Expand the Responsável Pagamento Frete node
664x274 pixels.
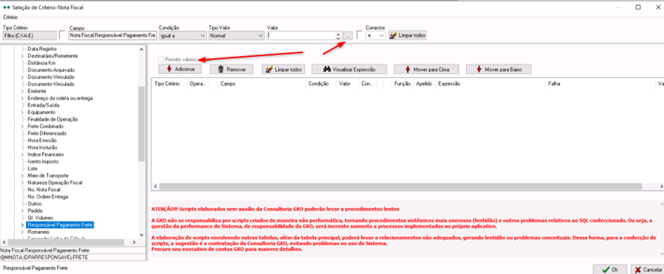(22, 225)
